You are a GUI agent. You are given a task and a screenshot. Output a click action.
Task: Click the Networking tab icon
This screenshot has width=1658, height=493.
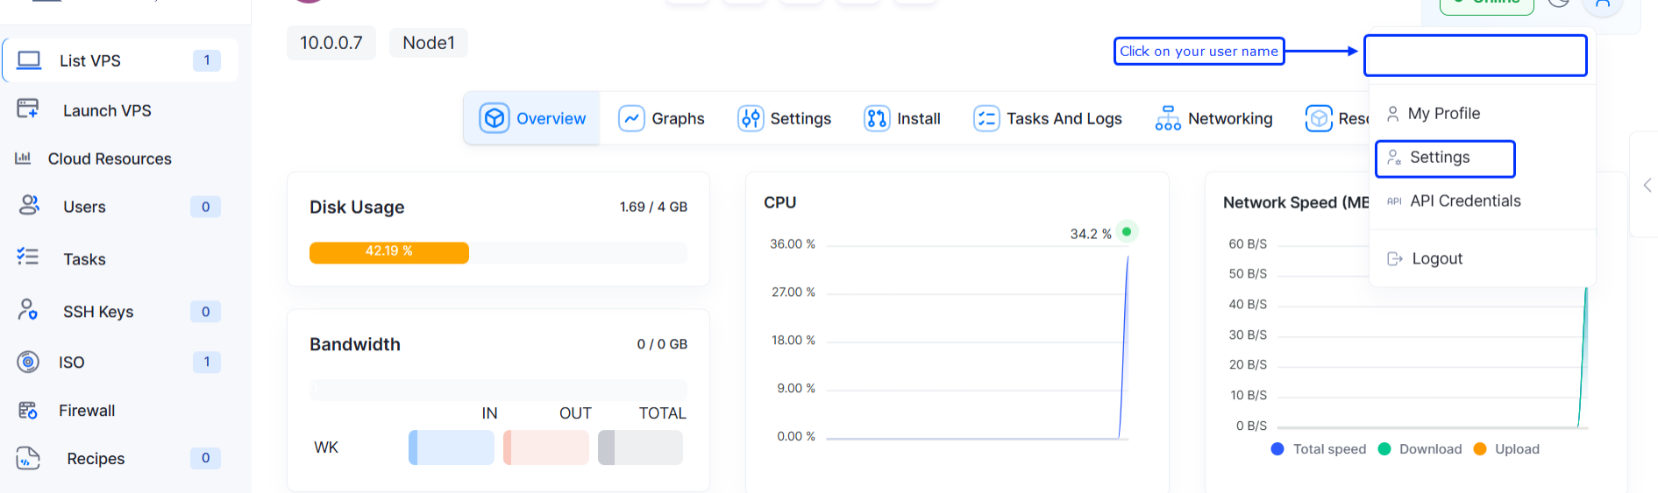point(1167,118)
